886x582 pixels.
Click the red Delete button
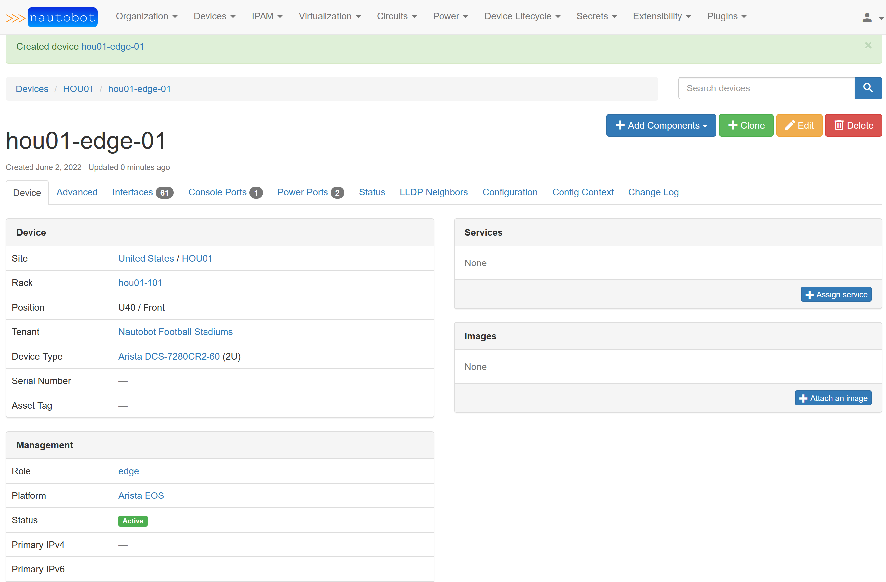[853, 125]
